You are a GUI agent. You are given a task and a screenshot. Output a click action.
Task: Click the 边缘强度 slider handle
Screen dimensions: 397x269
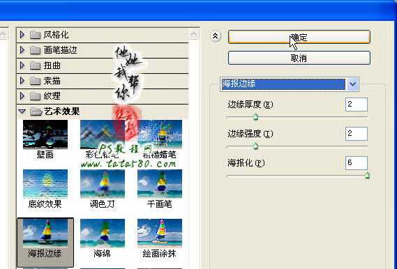(x=256, y=146)
